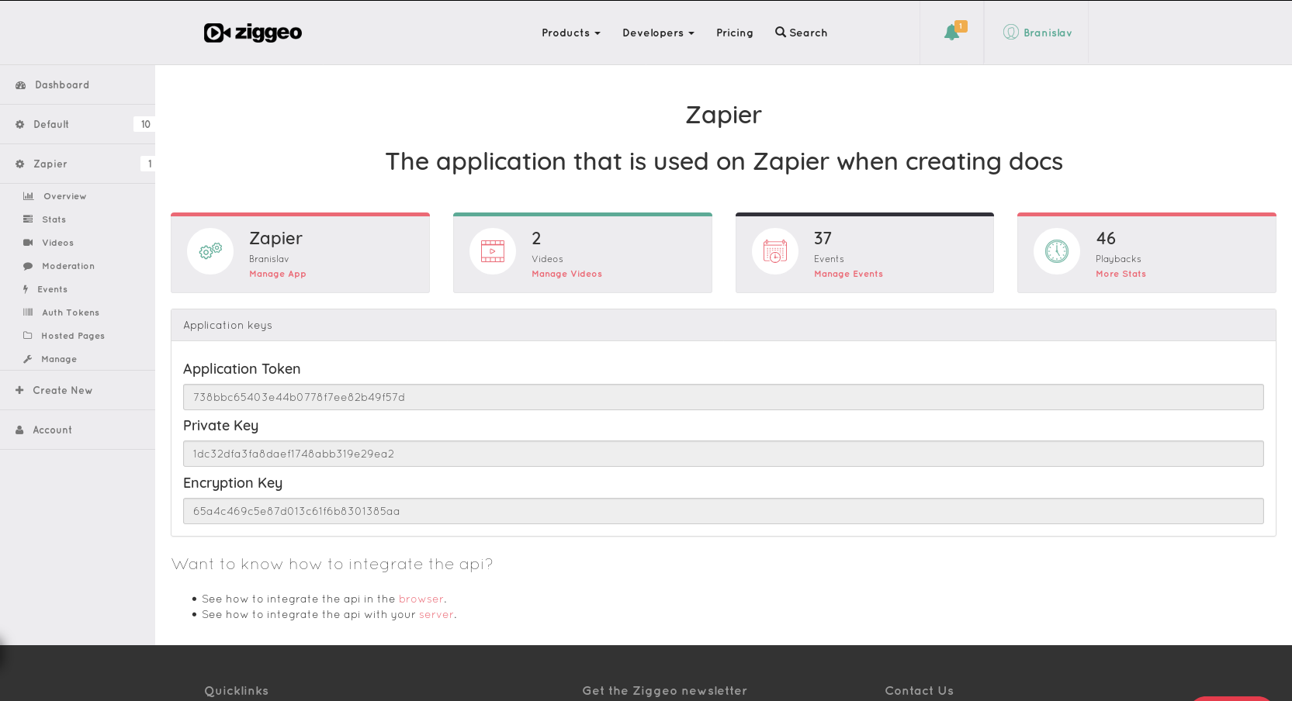Click the Application keys panel header
This screenshot has height=701, width=1292.
pos(723,325)
